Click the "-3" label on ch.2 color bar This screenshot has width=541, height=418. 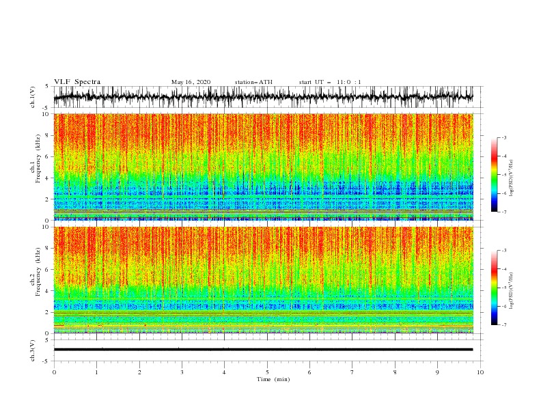pyautogui.click(x=504, y=251)
